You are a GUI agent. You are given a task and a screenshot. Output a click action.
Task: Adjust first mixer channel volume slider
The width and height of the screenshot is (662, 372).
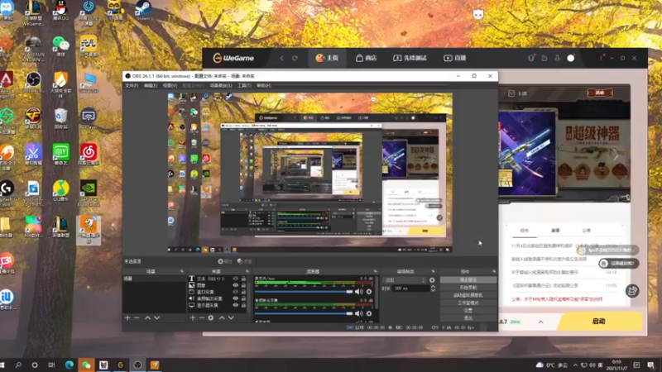coord(303,292)
